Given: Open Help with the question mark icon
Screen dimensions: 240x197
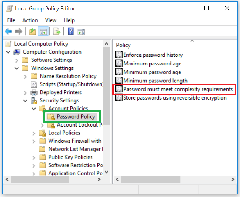Looking at the screenshot, I should (x=70, y=31).
